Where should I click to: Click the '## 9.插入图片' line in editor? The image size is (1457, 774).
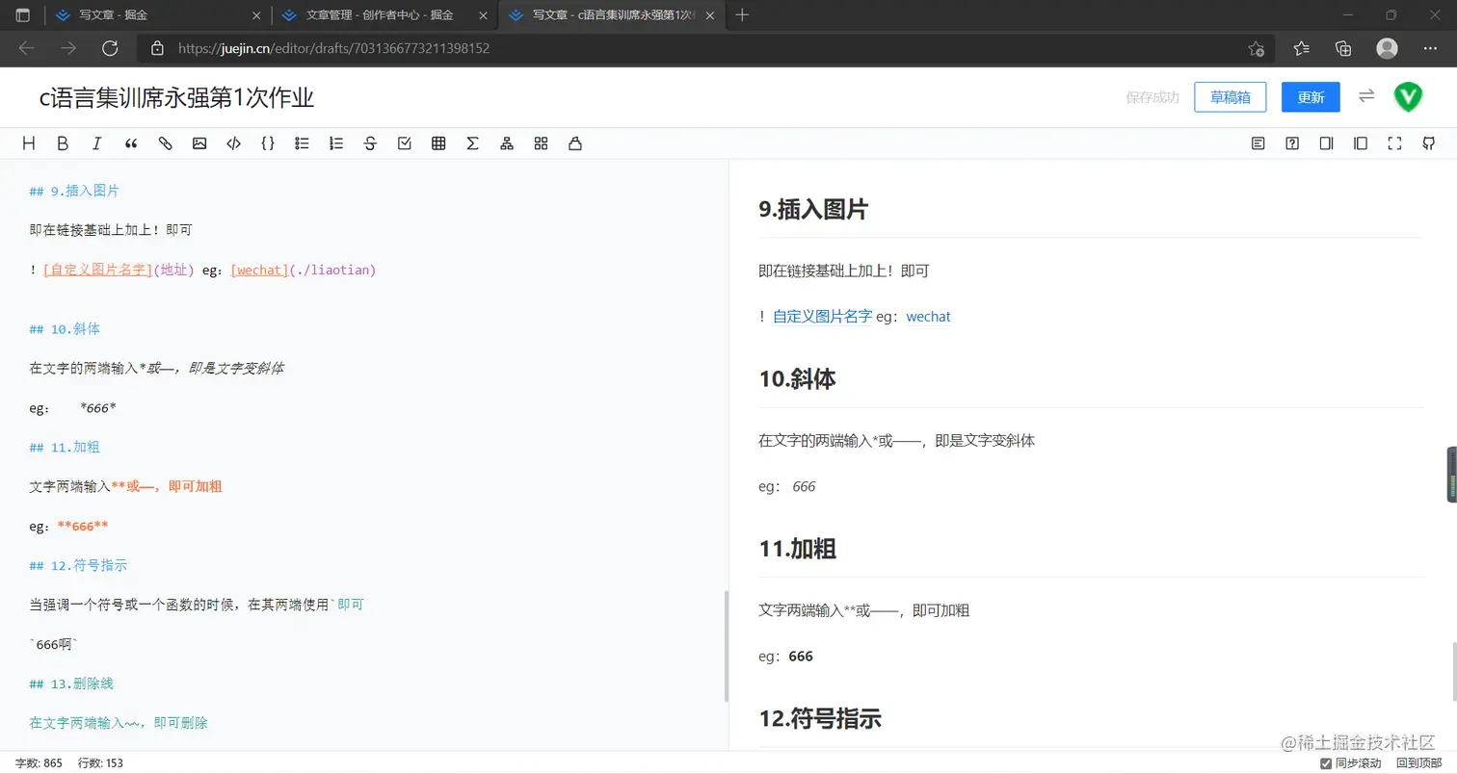coord(74,191)
